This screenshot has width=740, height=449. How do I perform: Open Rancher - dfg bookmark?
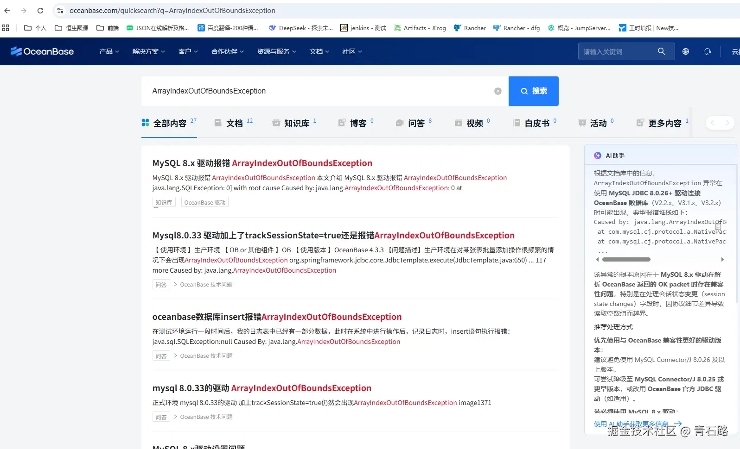tap(517, 28)
